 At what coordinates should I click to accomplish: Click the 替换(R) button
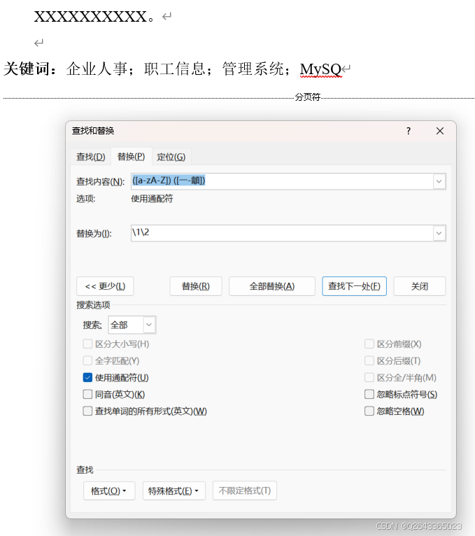(196, 286)
